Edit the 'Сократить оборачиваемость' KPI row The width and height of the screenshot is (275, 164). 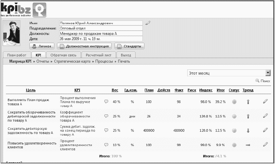[265, 116]
